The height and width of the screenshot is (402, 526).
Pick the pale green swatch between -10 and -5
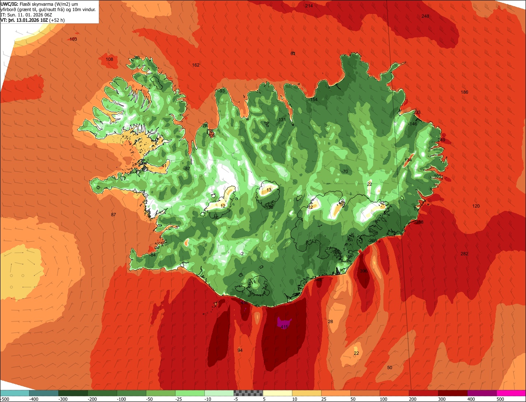click(219, 393)
